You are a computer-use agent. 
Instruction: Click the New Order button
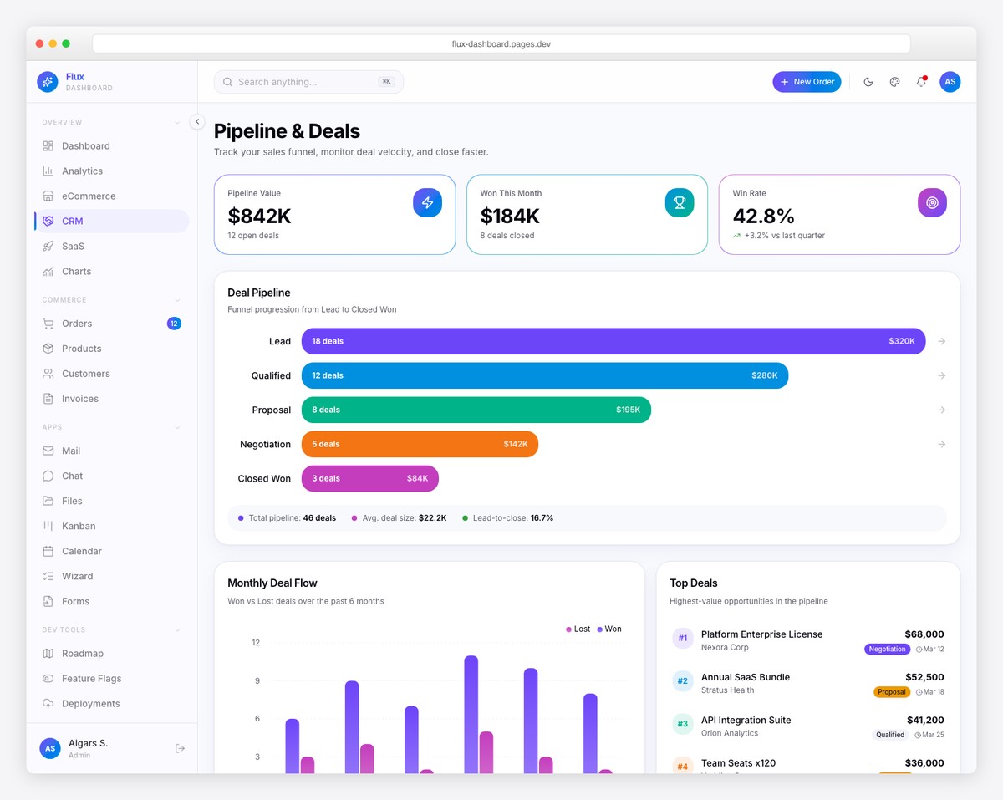[806, 81]
